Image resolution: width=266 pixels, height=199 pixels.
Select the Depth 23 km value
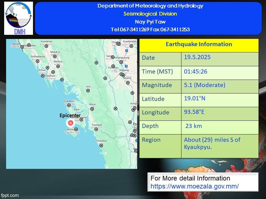click(193, 126)
